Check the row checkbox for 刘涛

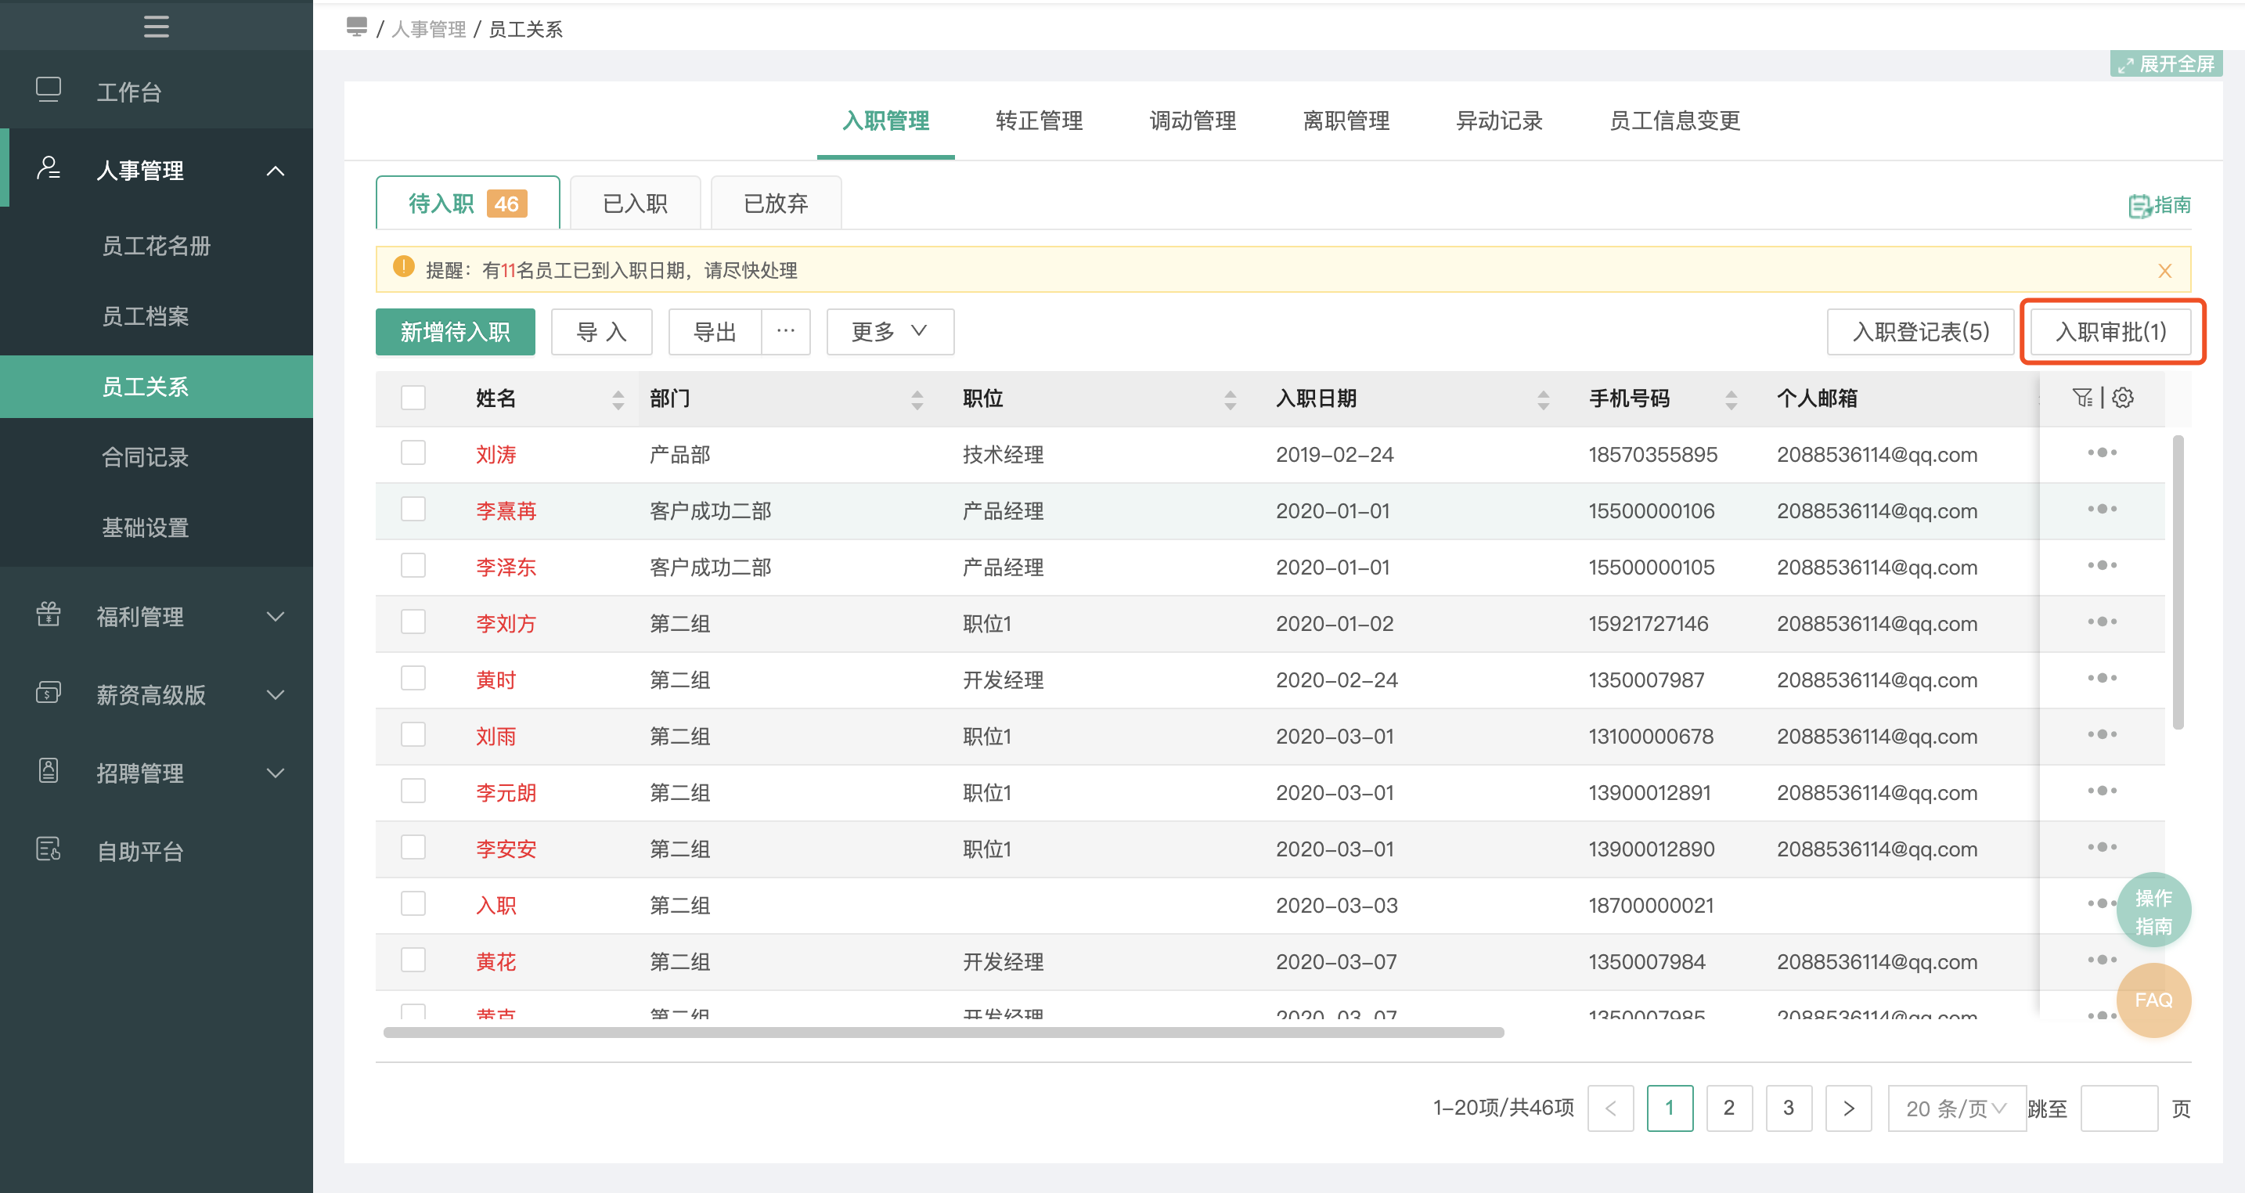tap(413, 453)
